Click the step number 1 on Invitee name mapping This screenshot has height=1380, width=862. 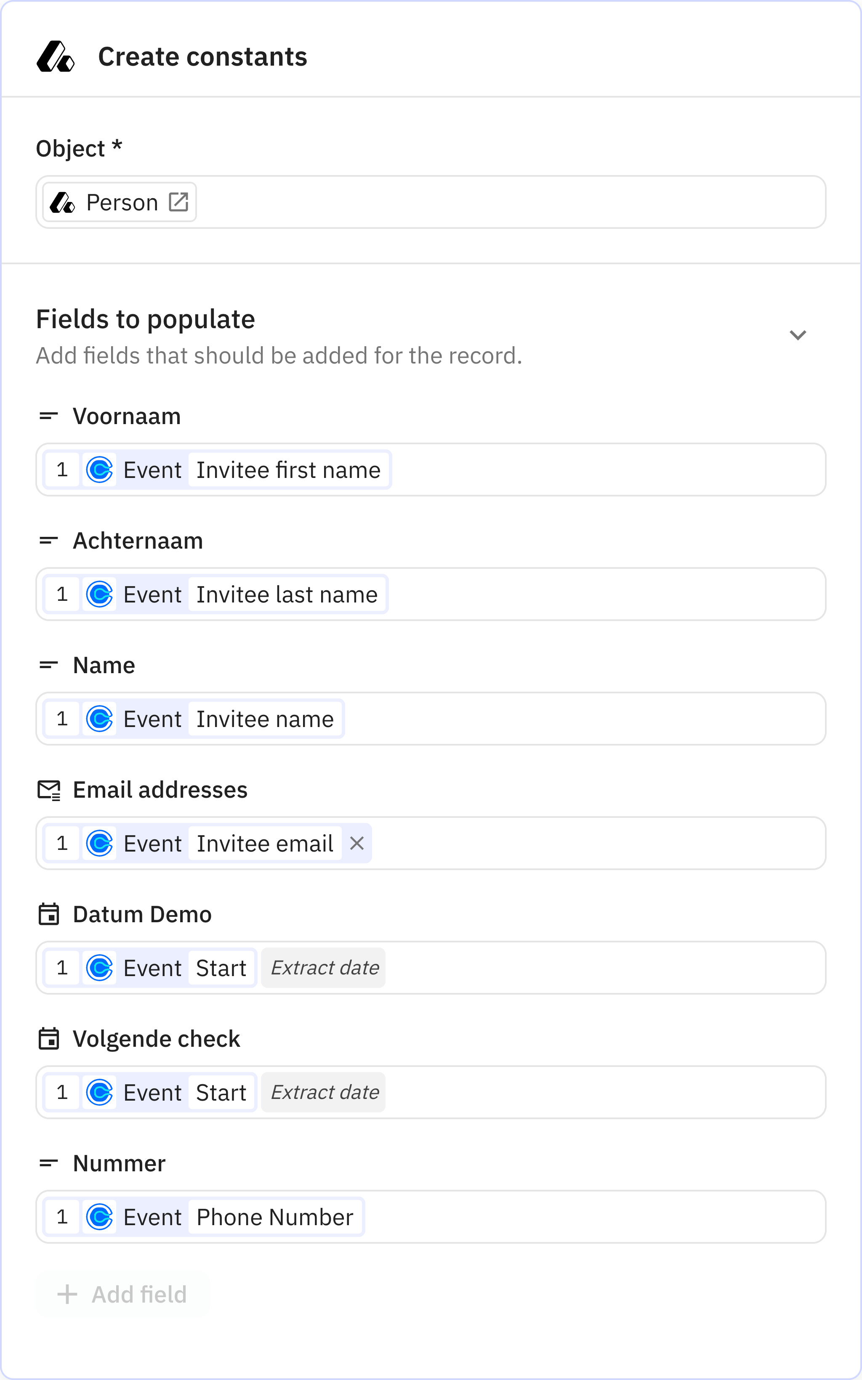tap(63, 719)
